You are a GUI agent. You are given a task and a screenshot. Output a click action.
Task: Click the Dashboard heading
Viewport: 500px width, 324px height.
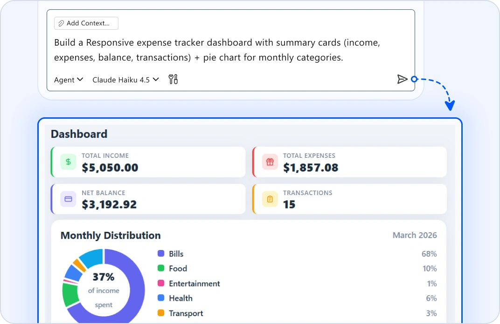tap(79, 134)
